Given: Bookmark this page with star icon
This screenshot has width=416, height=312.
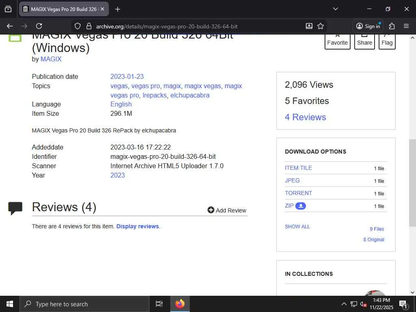Looking at the screenshot, I should coord(321,26).
